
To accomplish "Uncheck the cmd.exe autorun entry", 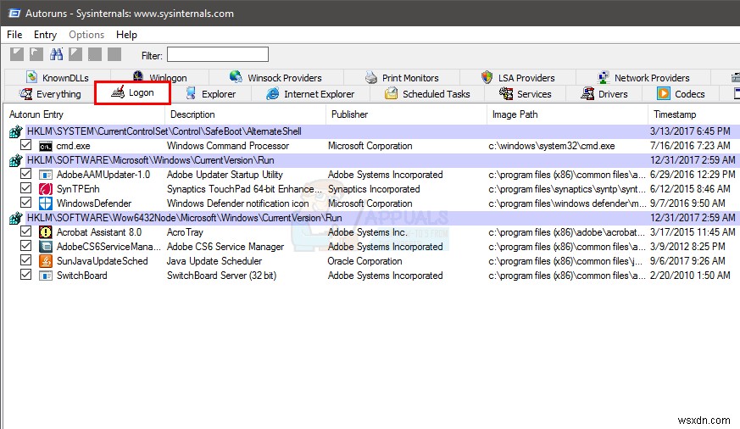I will pyautogui.click(x=26, y=146).
